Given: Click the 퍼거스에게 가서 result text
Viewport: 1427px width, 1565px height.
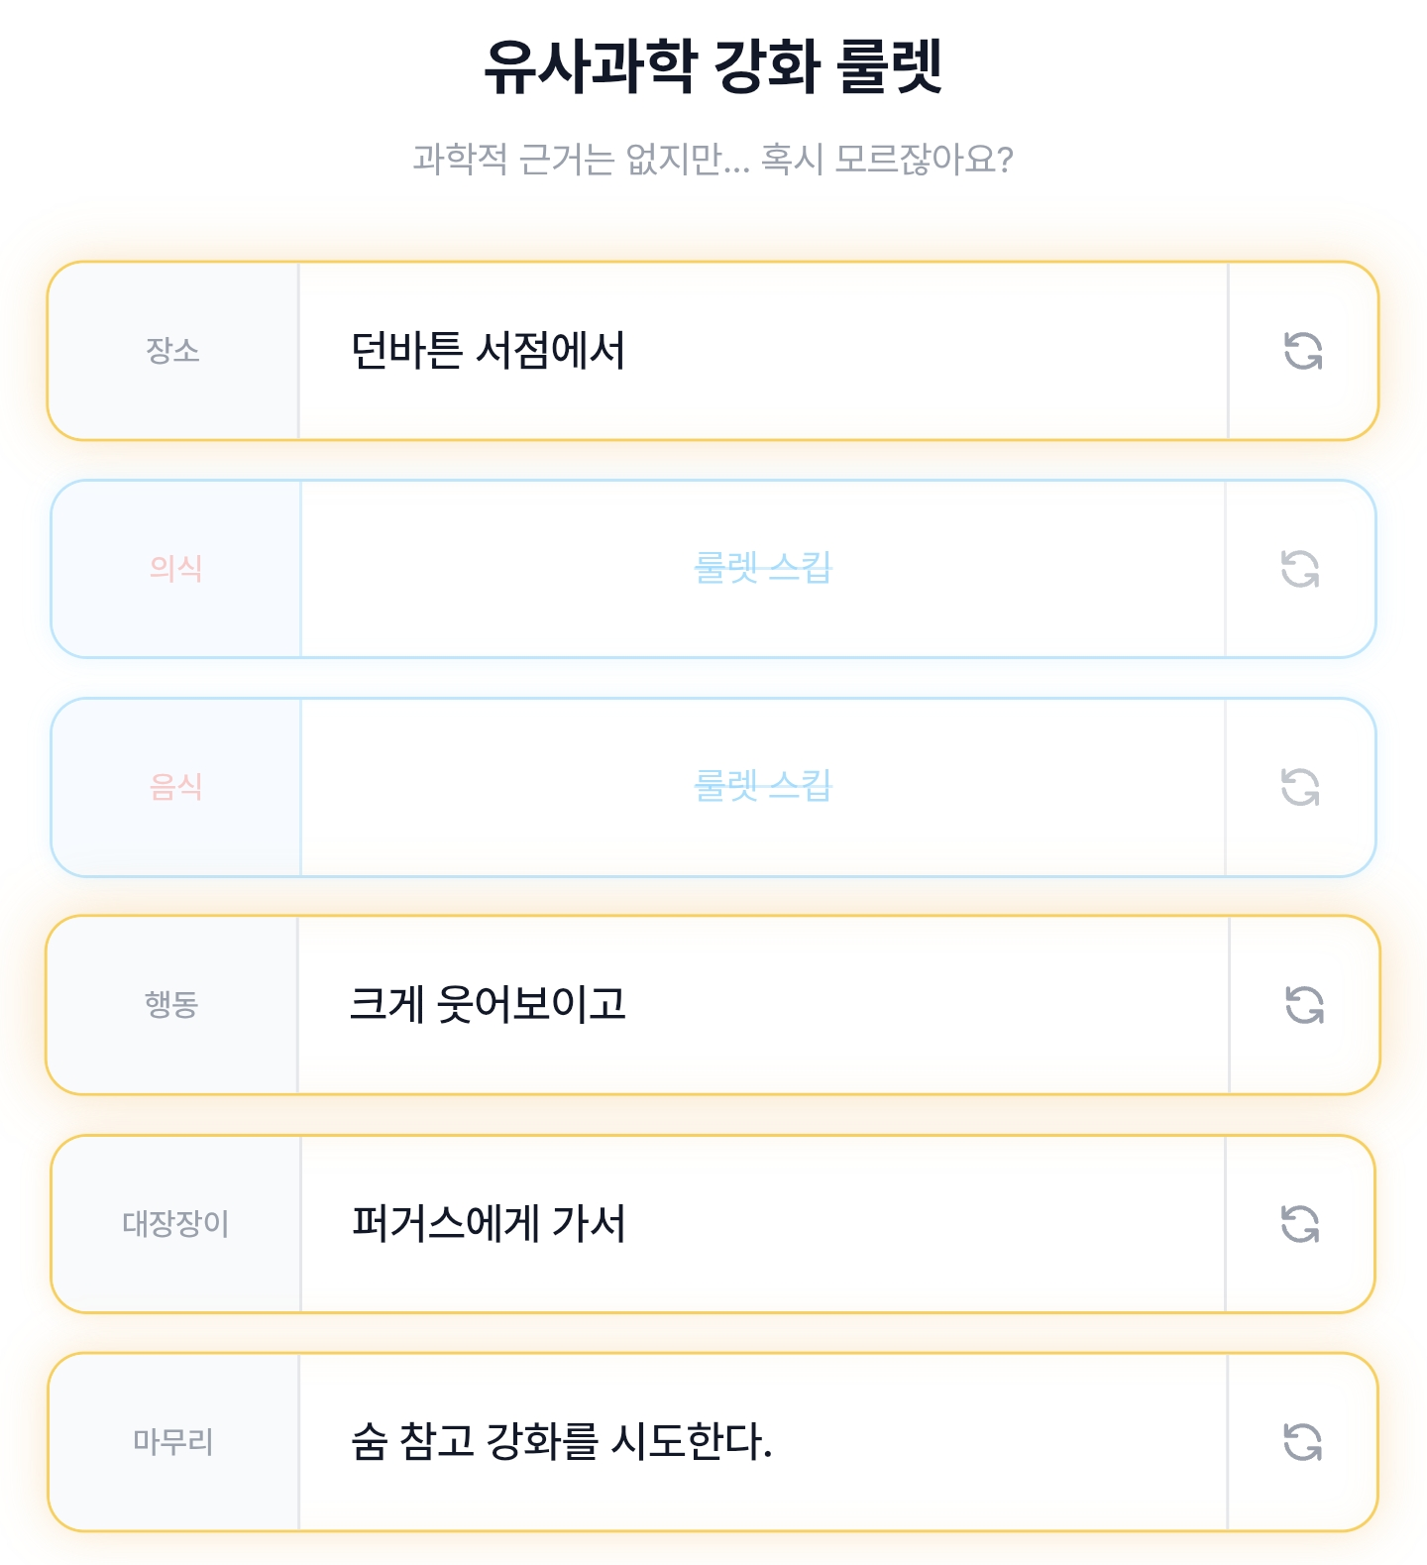Looking at the screenshot, I should (489, 1224).
